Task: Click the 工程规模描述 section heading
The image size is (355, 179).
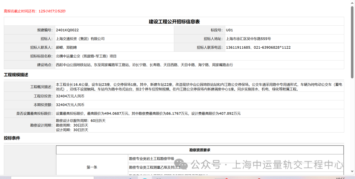Action: (16, 75)
